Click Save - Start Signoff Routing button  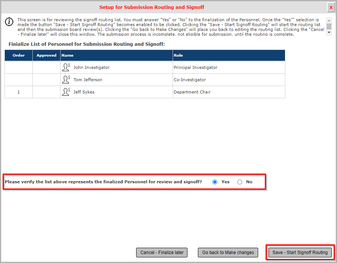300,253
